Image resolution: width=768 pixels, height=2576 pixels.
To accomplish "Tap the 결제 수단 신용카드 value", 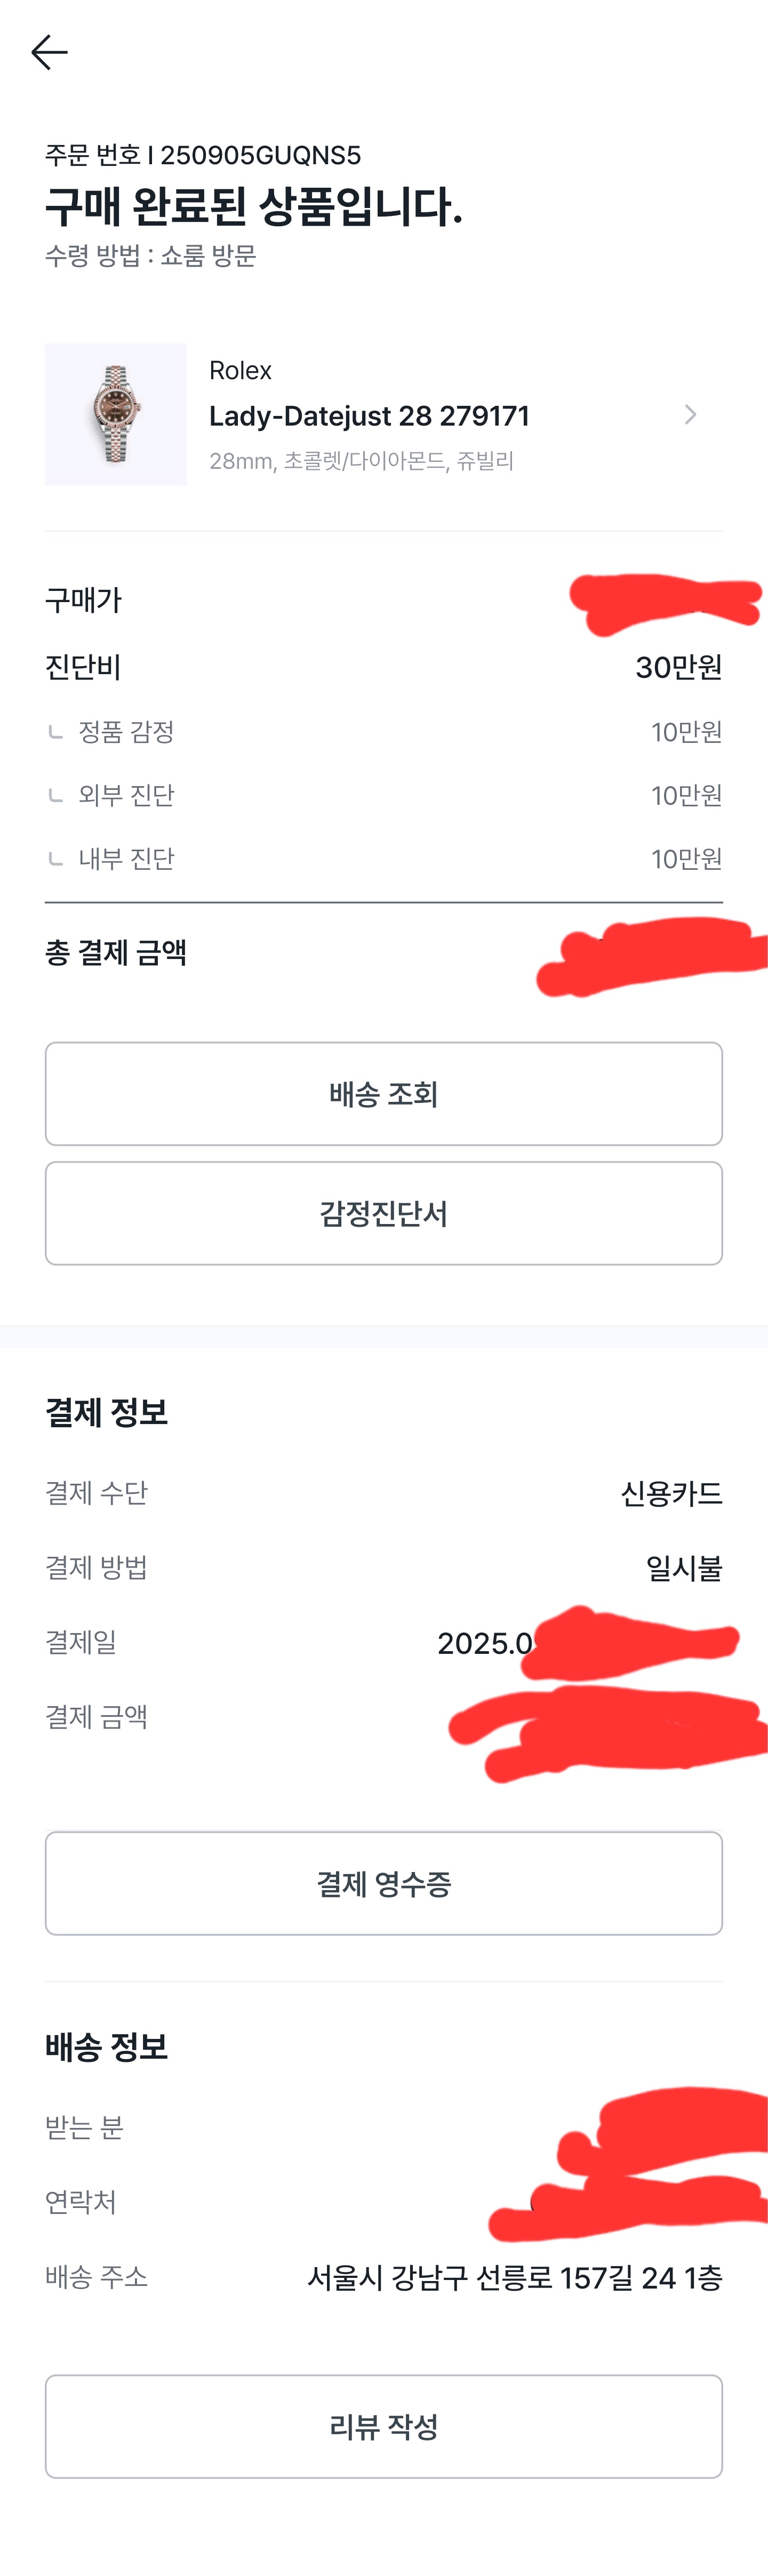I will [671, 1493].
